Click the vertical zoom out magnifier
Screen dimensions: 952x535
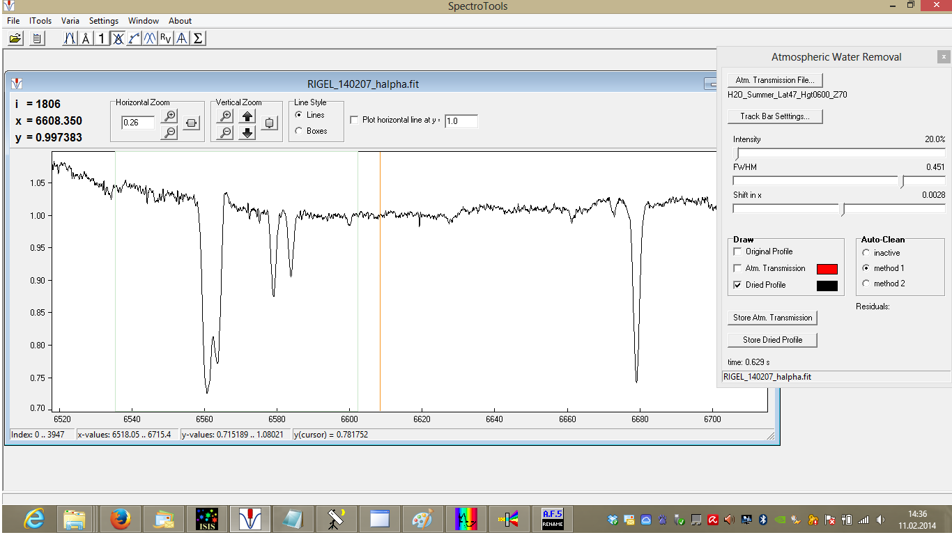click(x=225, y=132)
